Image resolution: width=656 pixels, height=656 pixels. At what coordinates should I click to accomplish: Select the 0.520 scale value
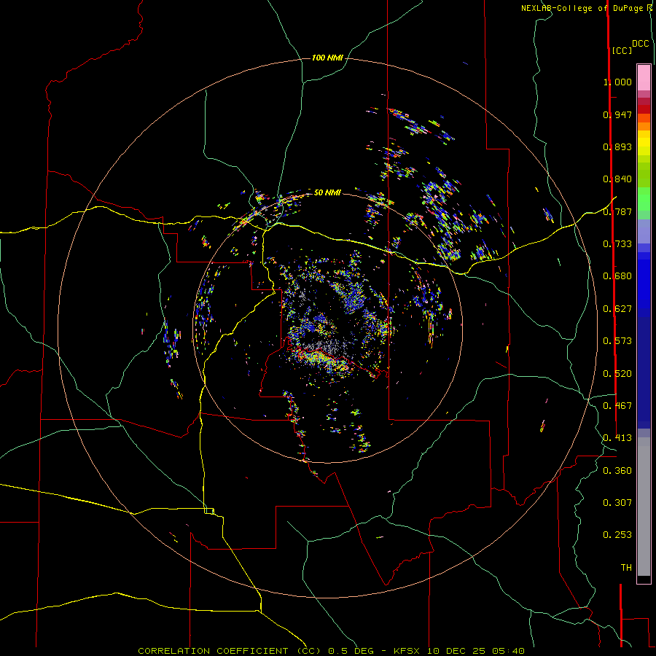(x=617, y=374)
